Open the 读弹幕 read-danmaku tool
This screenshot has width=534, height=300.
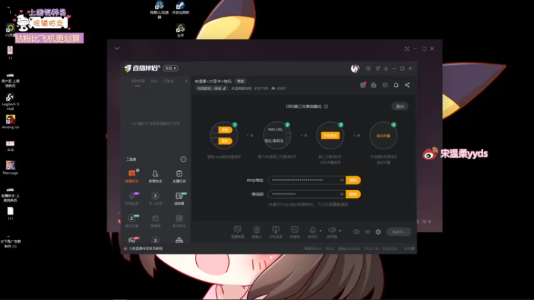tap(179, 198)
